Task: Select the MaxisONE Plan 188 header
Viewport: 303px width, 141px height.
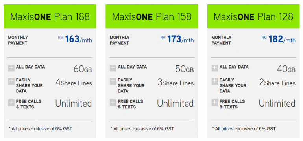Action: click(50, 16)
